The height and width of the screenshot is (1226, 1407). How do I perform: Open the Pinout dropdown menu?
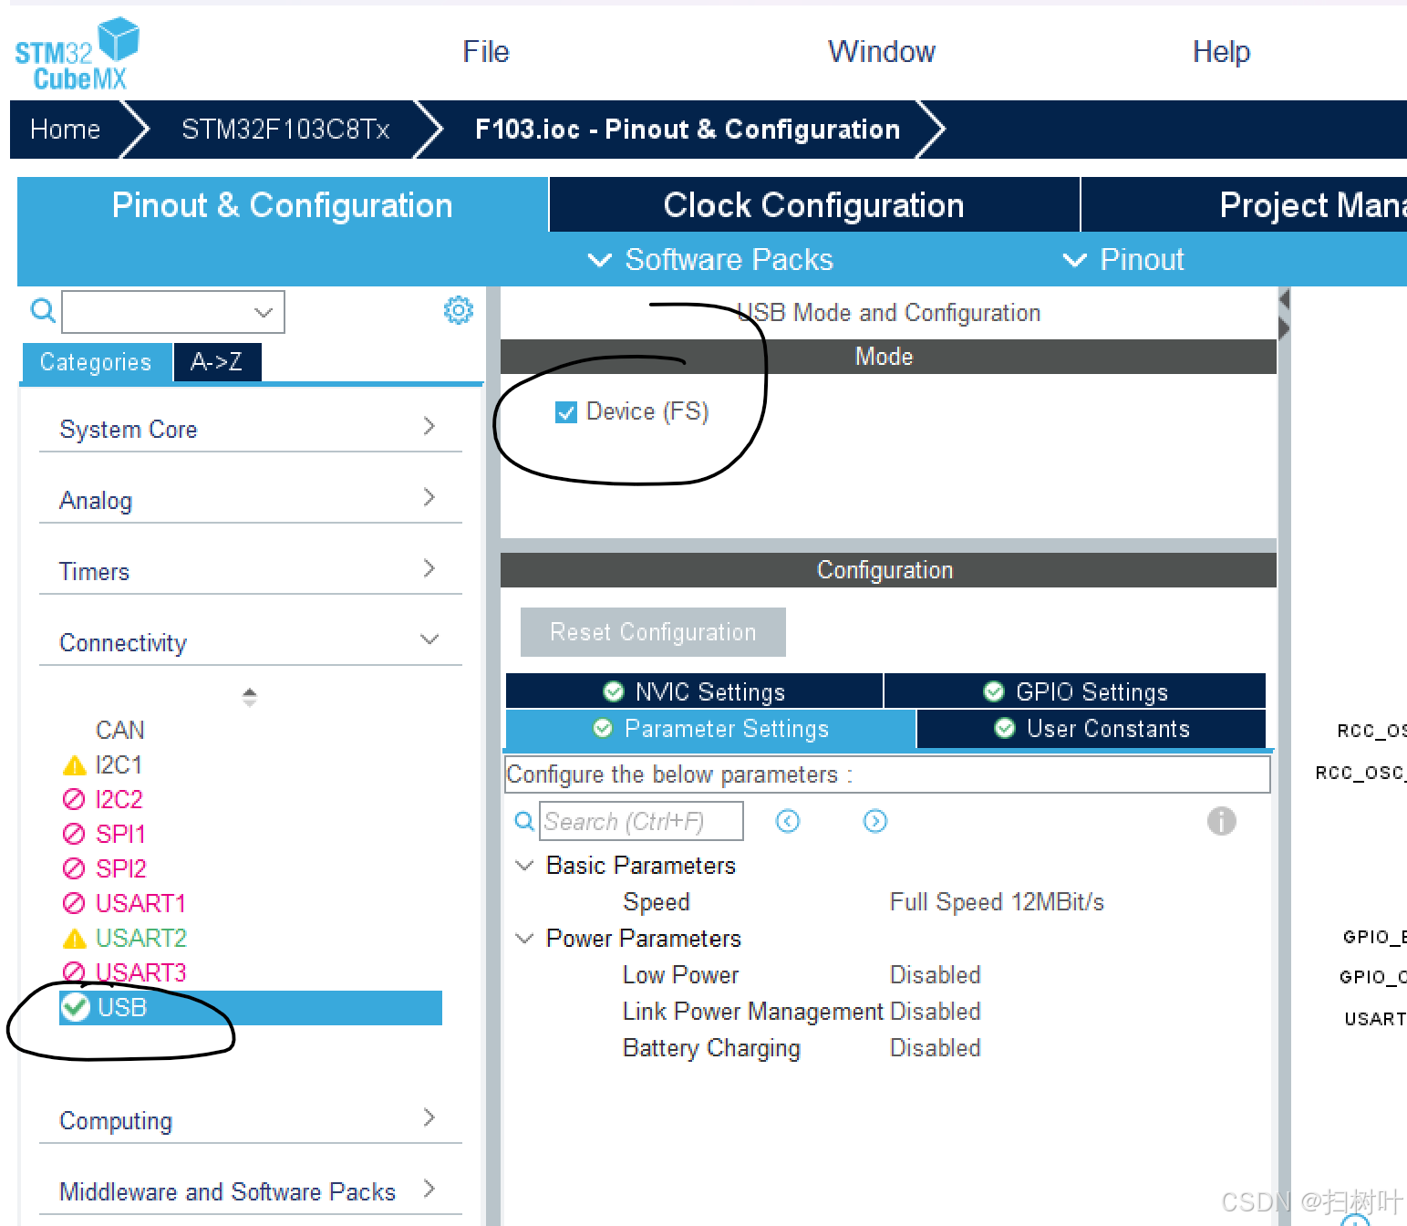1124,260
